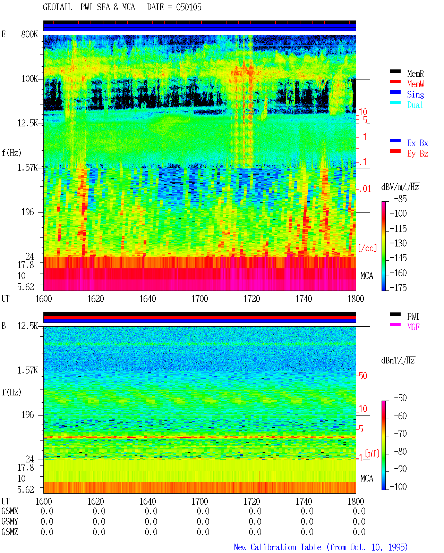Click the [nT] field unit label
This screenshot has width=444, height=553.
[372, 453]
